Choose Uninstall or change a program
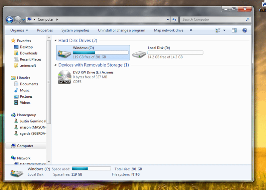This screenshot has width=266, height=190. 122,30
